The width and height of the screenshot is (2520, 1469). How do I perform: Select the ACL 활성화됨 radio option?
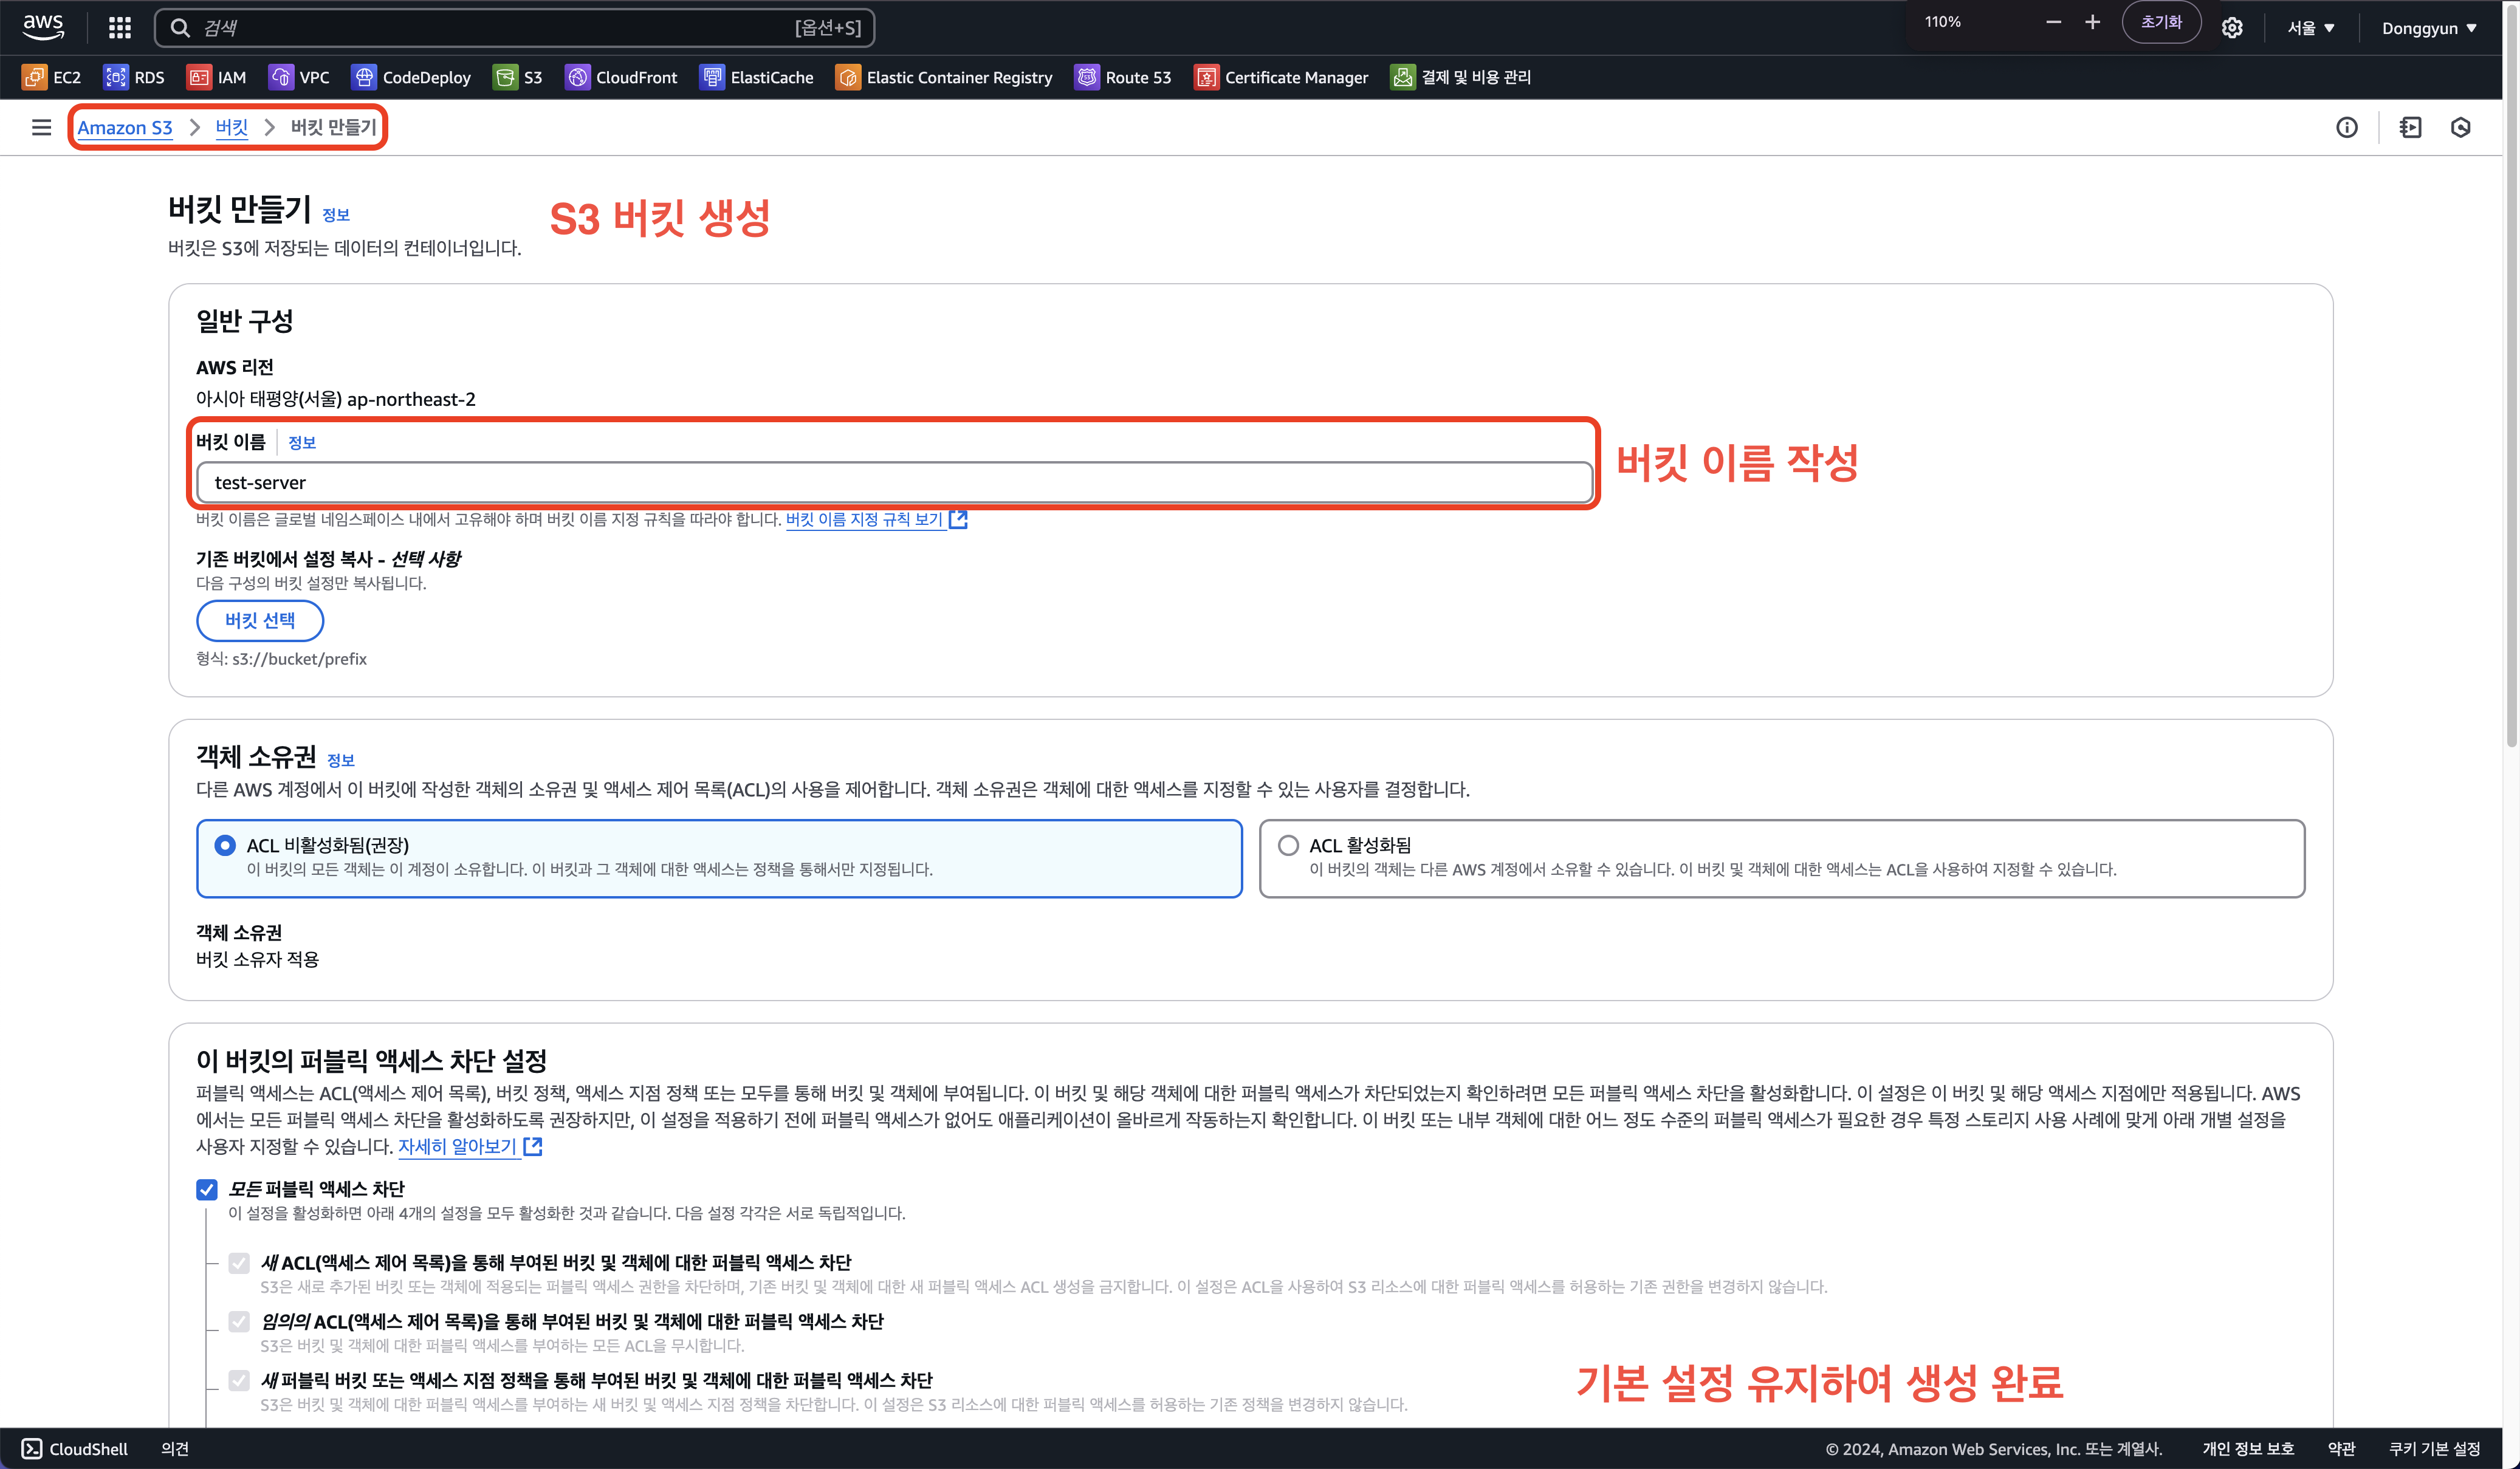(1288, 845)
